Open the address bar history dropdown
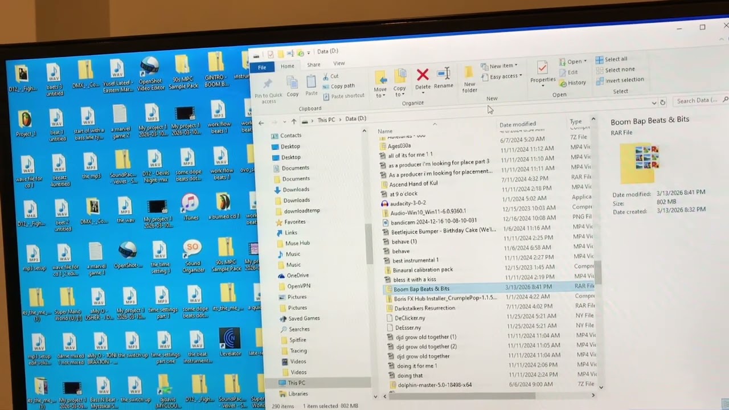The width and height of the screenshot is (729, 410). point(654,103)
